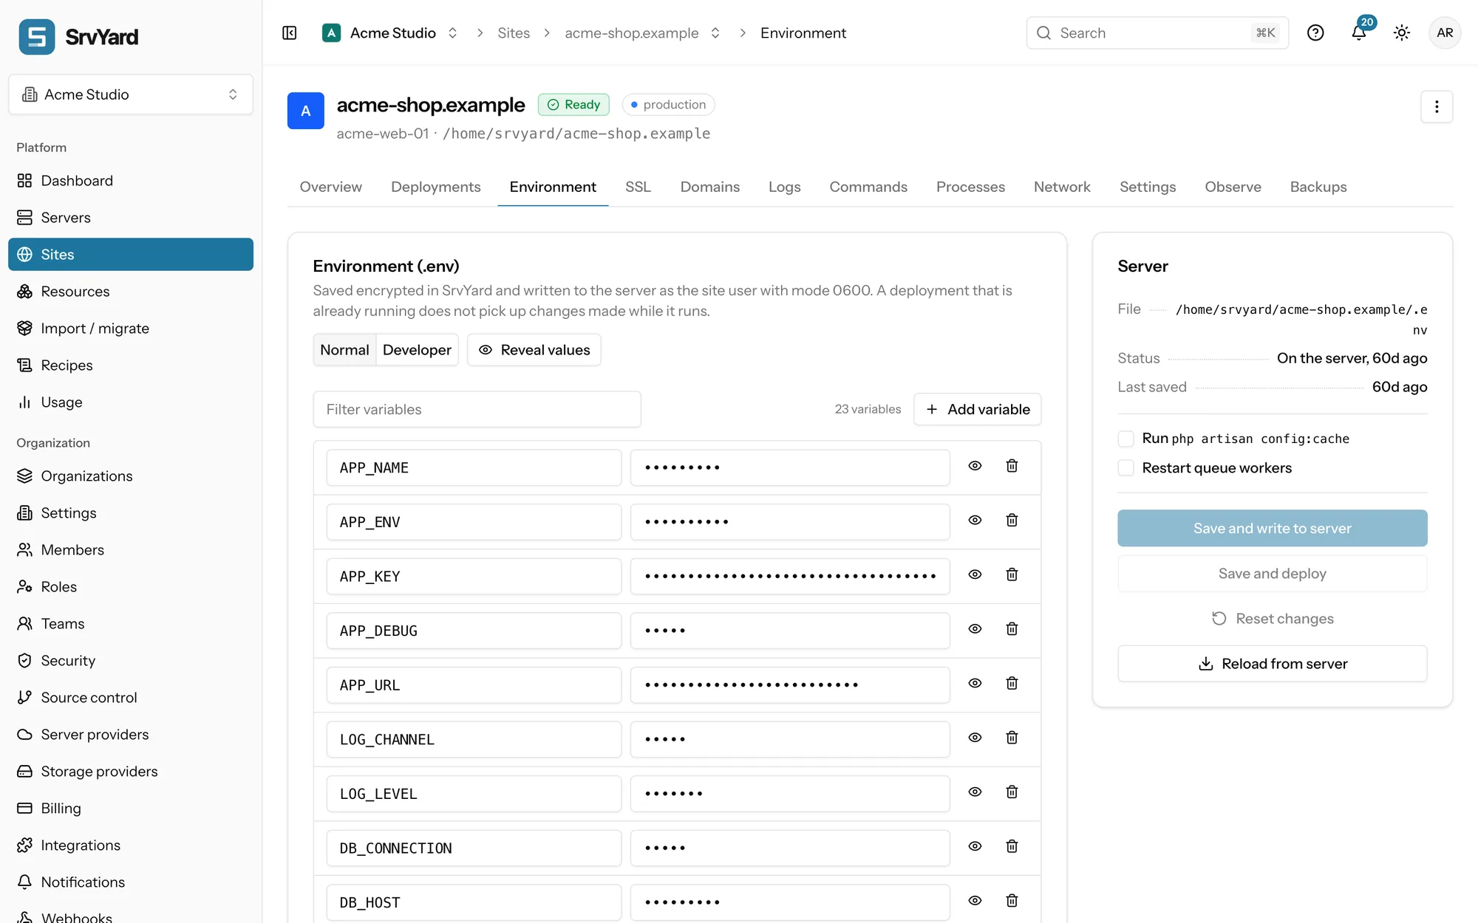Screen dimensions: 1478x923
Task: Open Import / migrate in sidebar
Action: pyautogui.click(x=131, y=329)
